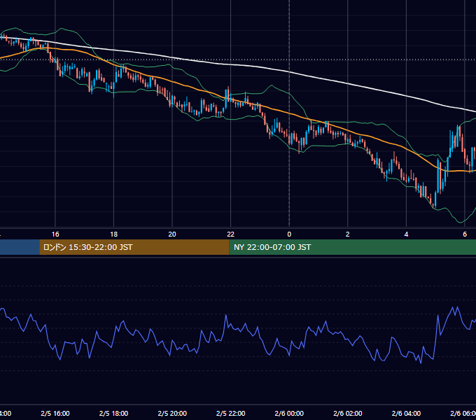Click the 16 hour axis label
This screenshot has width=476, height=420.
click(55, 234)
